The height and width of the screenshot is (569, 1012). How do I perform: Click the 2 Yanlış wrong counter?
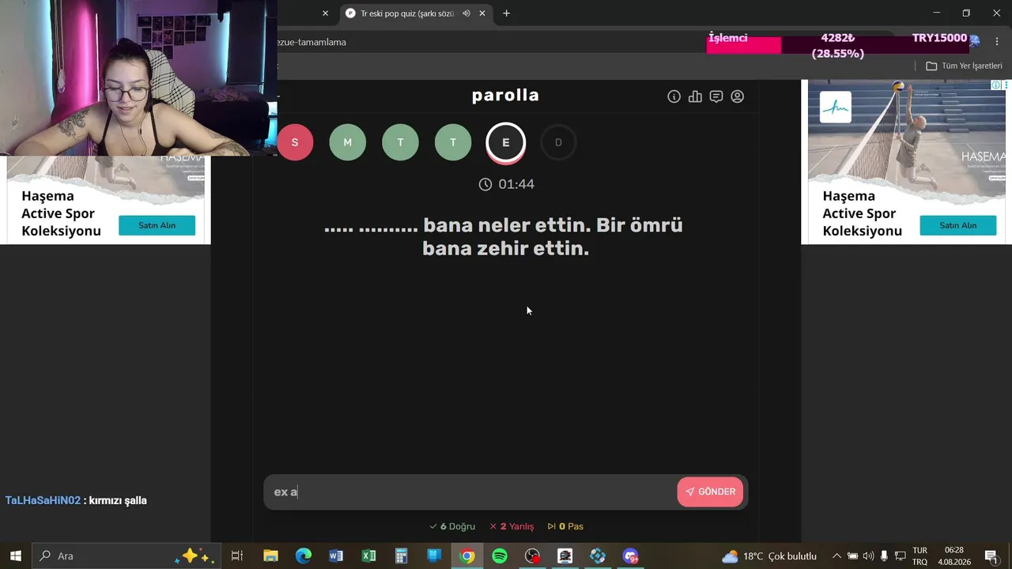point(512,526)
